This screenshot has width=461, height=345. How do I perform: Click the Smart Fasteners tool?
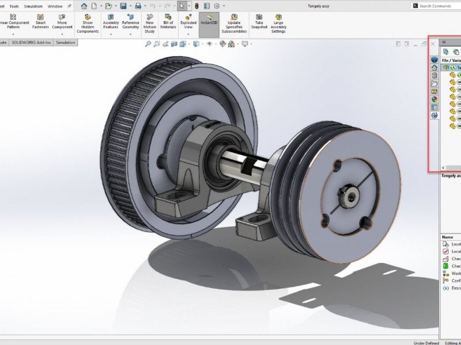pos(41,23)
